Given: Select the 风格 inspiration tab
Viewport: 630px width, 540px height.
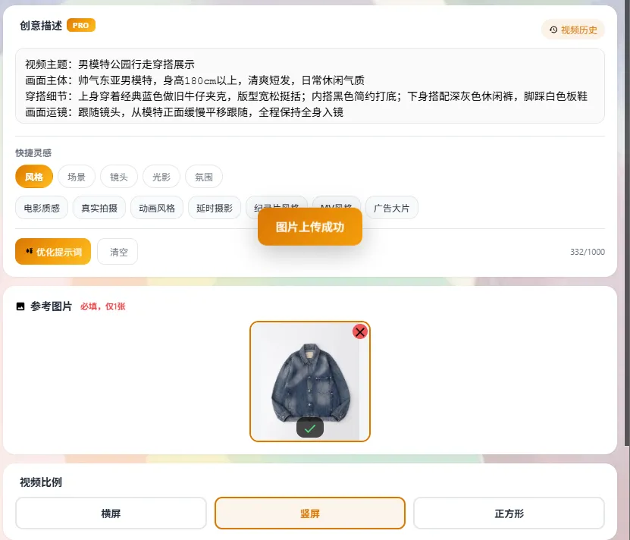Looking at the screenshot, I should tap(34, 177).
